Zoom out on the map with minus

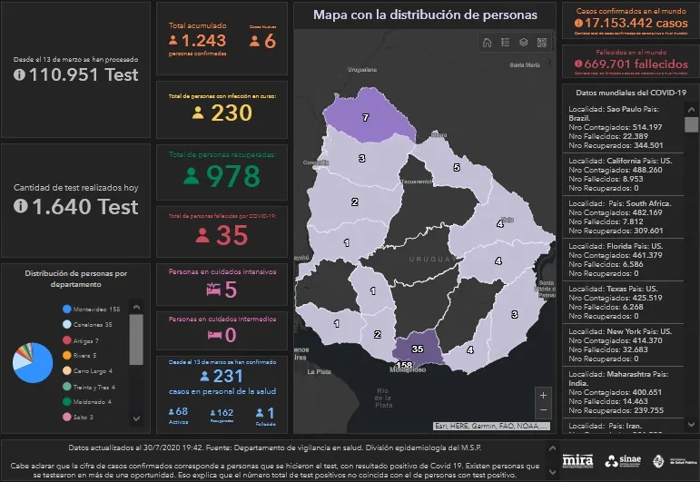pyautogui.click(x=543, y=410)
